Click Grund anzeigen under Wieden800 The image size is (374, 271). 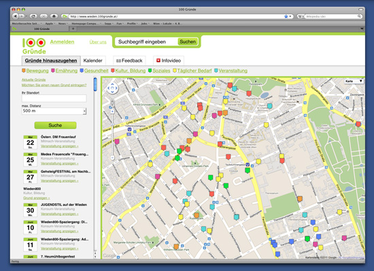tap(37, 198)
